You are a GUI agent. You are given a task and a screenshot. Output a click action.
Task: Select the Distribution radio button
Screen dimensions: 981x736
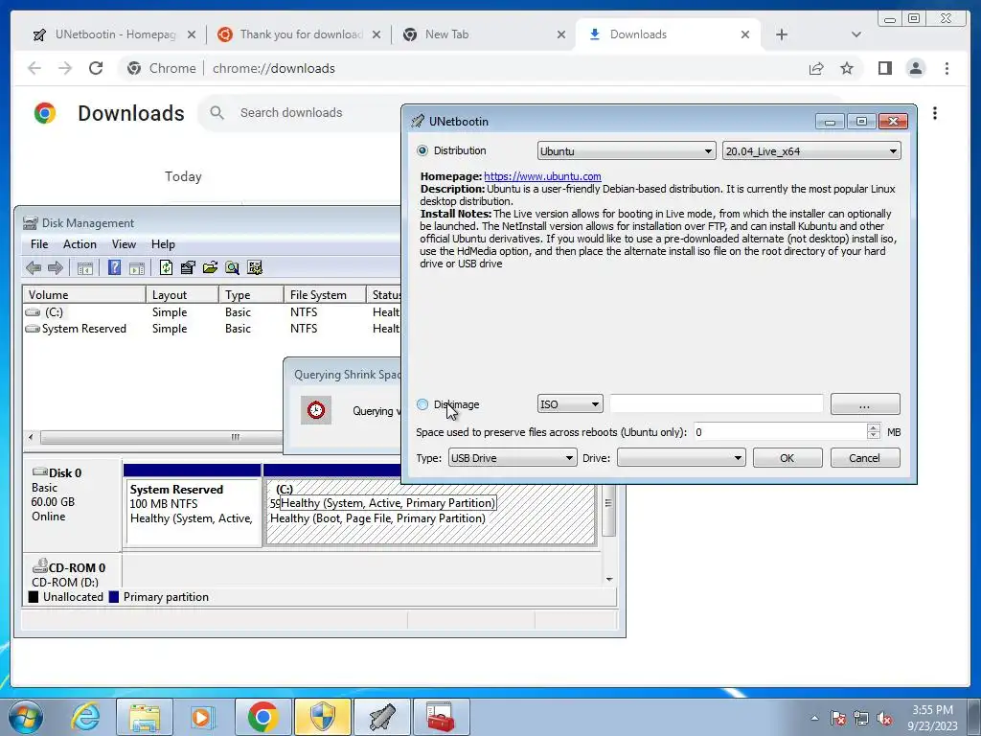pyautogui.click(x=422, y=150)
